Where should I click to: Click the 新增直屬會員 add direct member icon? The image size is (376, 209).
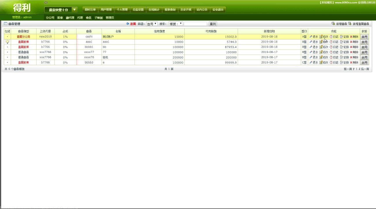tap(350, 24)
